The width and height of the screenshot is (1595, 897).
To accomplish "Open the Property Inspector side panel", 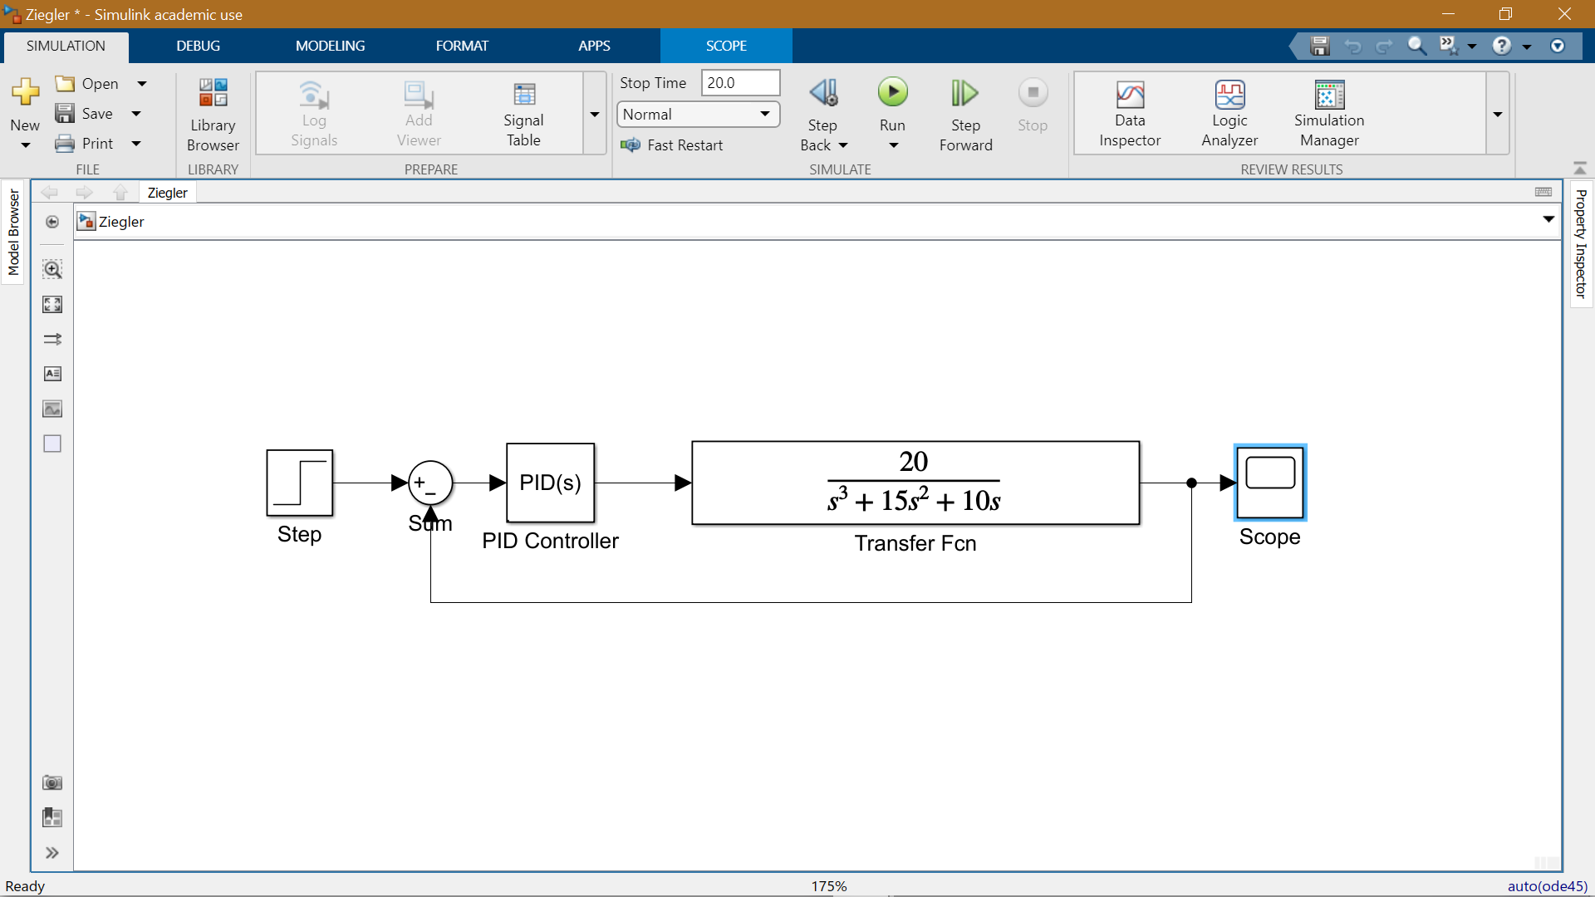I will (1581, 243).
